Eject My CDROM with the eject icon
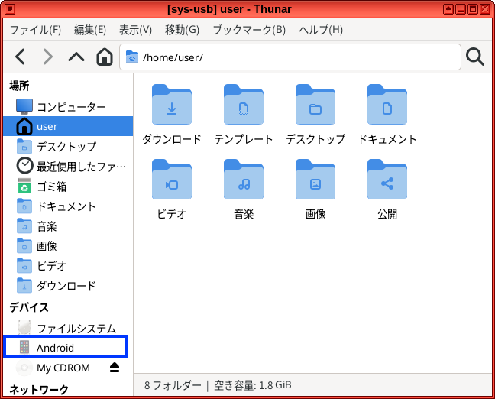Viewport: 495px width, 399px height. [x=115, y=368]
